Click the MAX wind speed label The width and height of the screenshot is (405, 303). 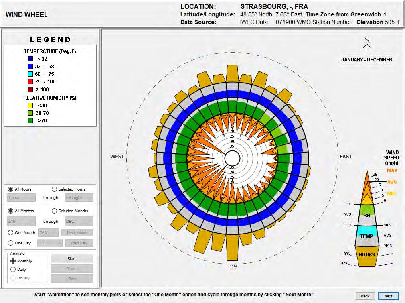pyautogui.click(x=392, y=171)
